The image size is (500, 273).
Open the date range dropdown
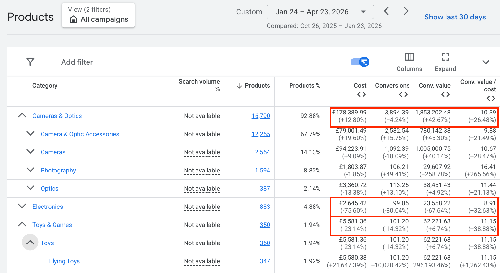(x=320, y=12)
